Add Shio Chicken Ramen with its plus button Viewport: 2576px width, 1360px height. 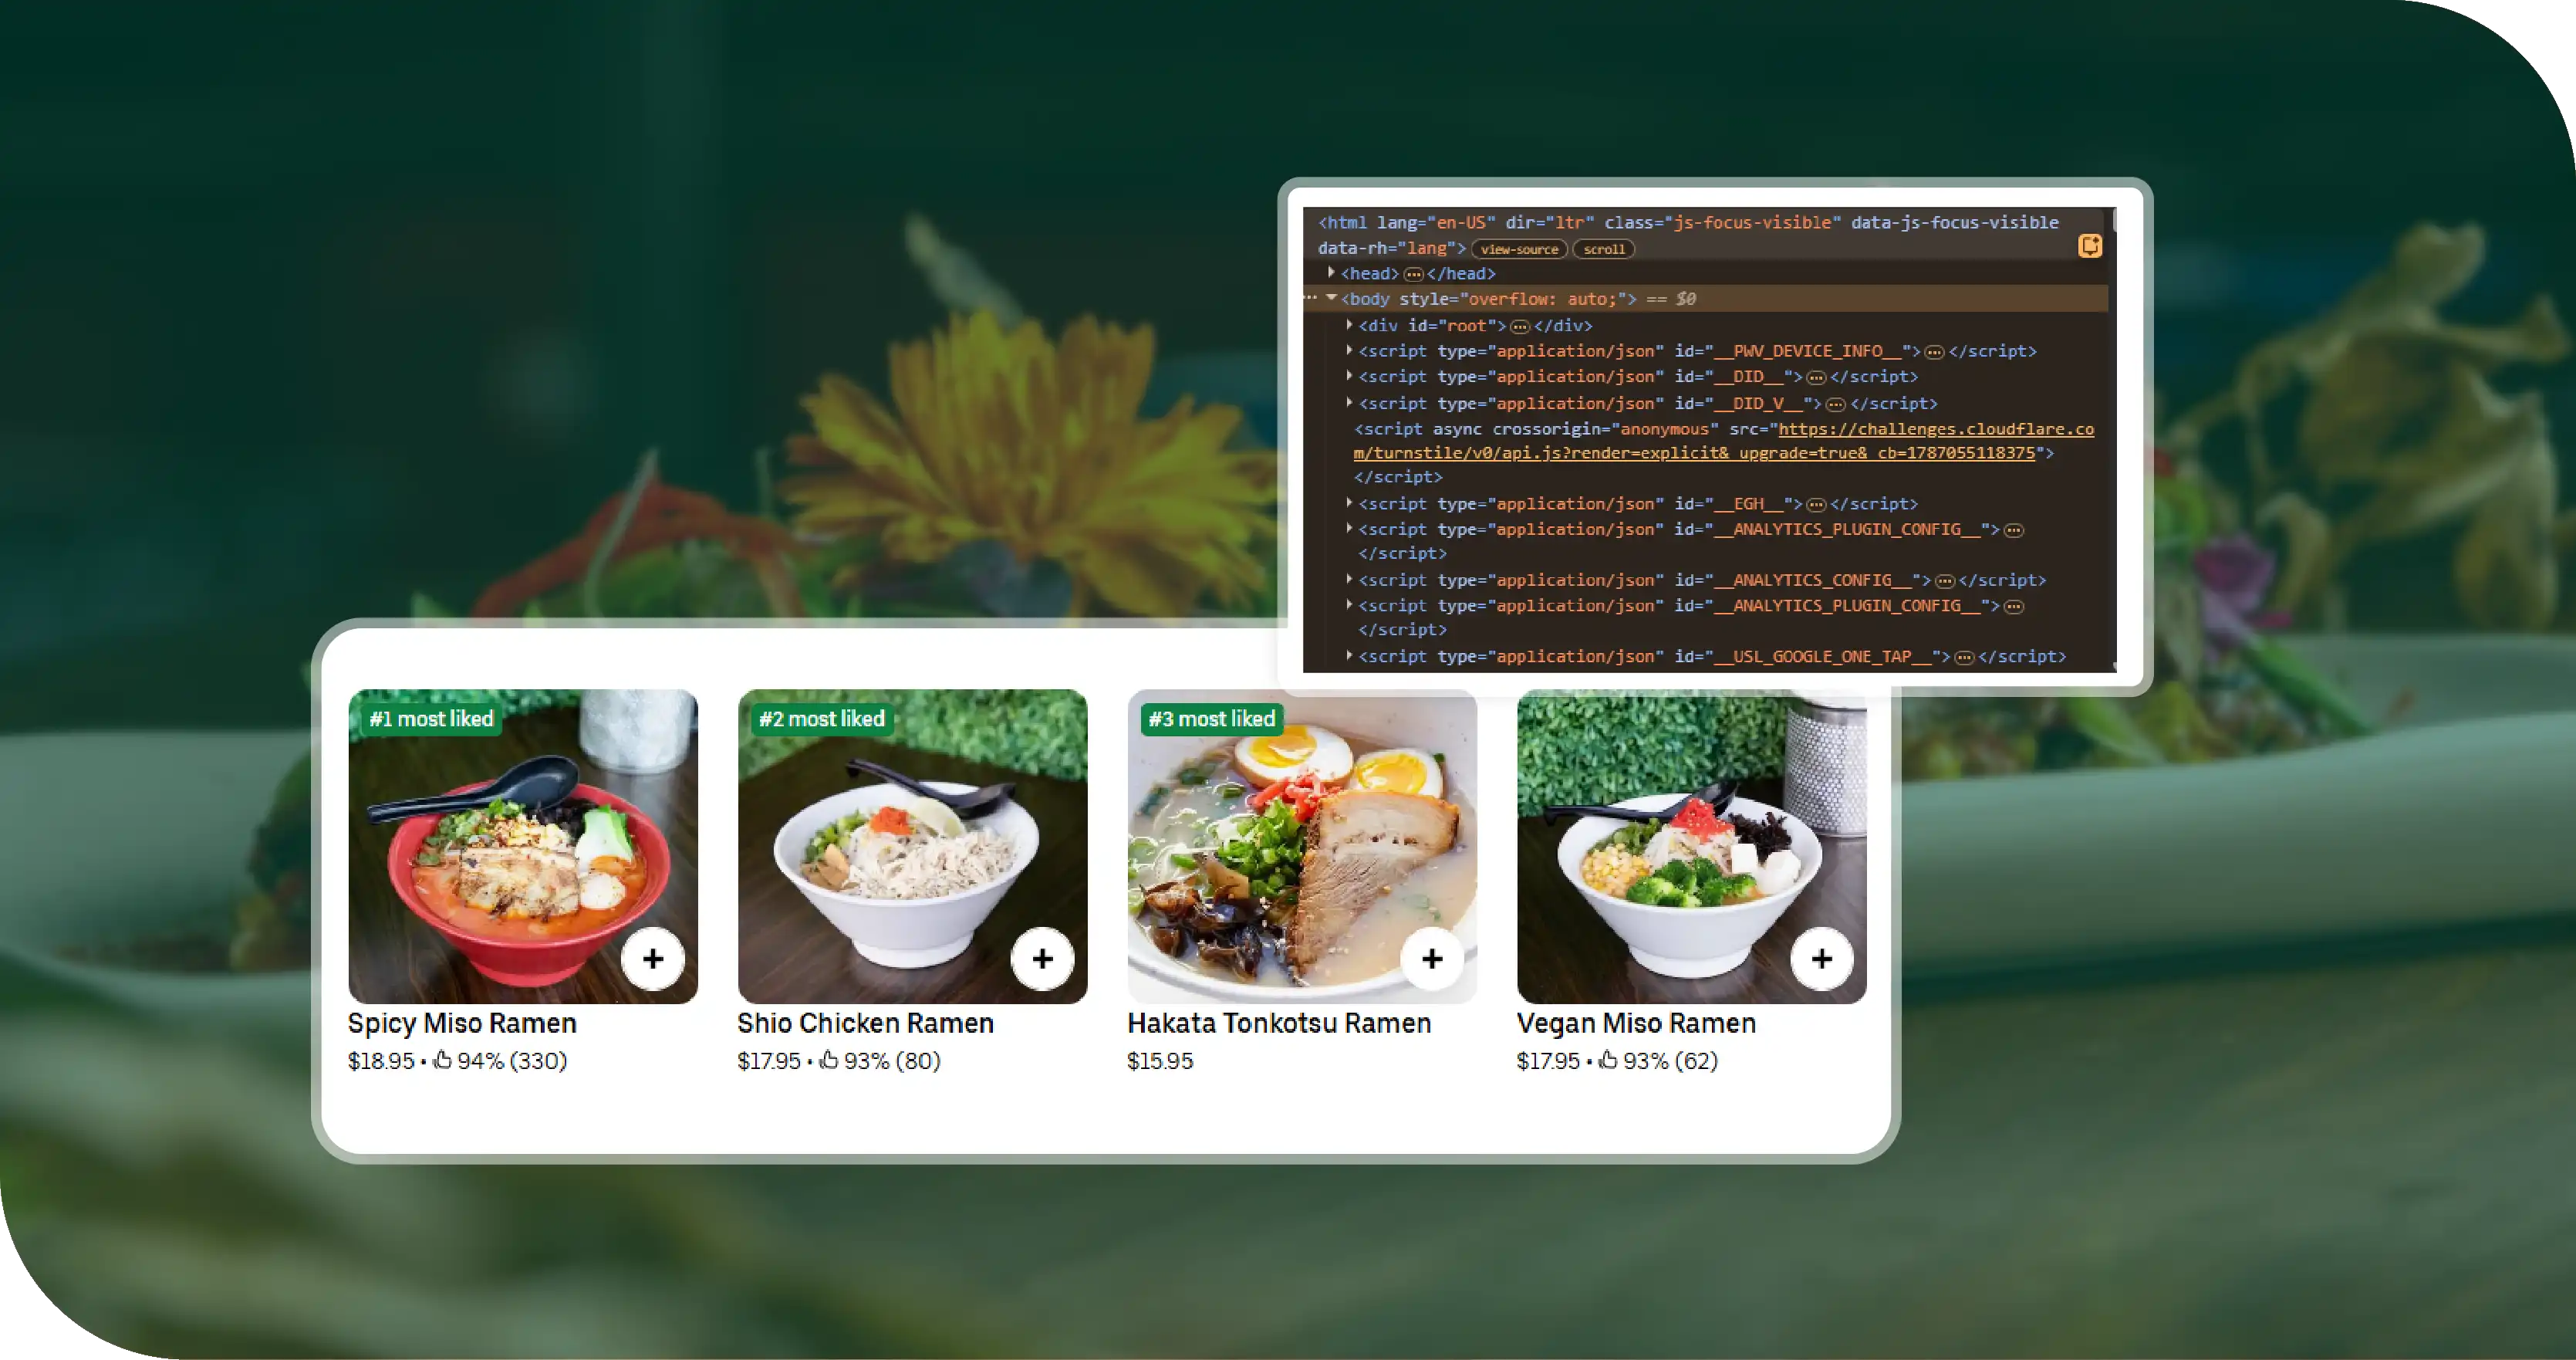(1043, 959)
